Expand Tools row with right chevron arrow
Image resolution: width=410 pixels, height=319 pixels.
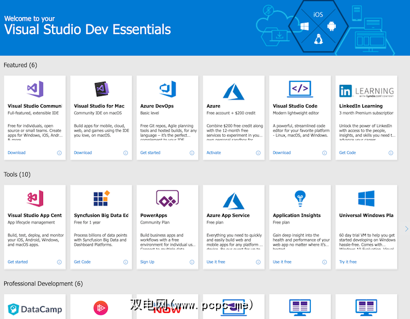pos(406,229)
